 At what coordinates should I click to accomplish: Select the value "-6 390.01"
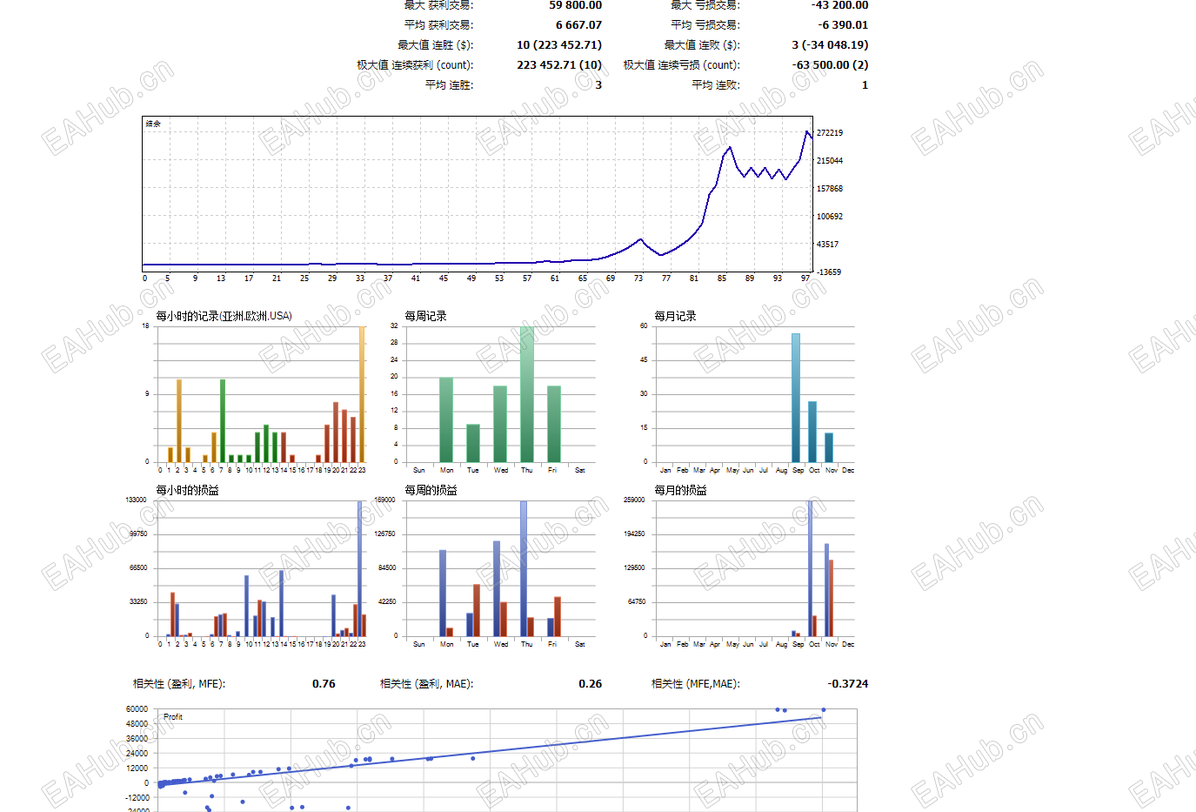click(x=843, y=25)
